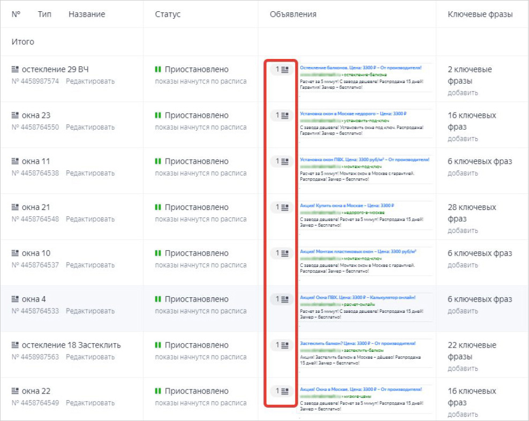Open ads list badge for окна 11
The height and width of the screenshot is (421, 529).
pyautogui.click(x=282, y=161)
